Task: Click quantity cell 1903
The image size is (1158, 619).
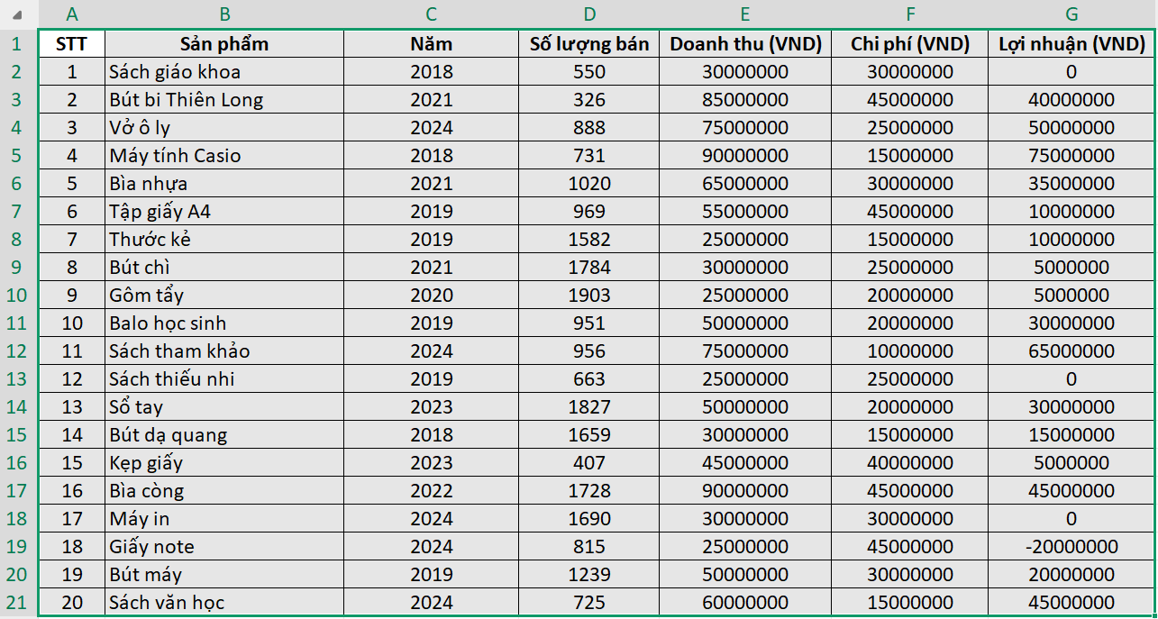Action: (589, 296)
